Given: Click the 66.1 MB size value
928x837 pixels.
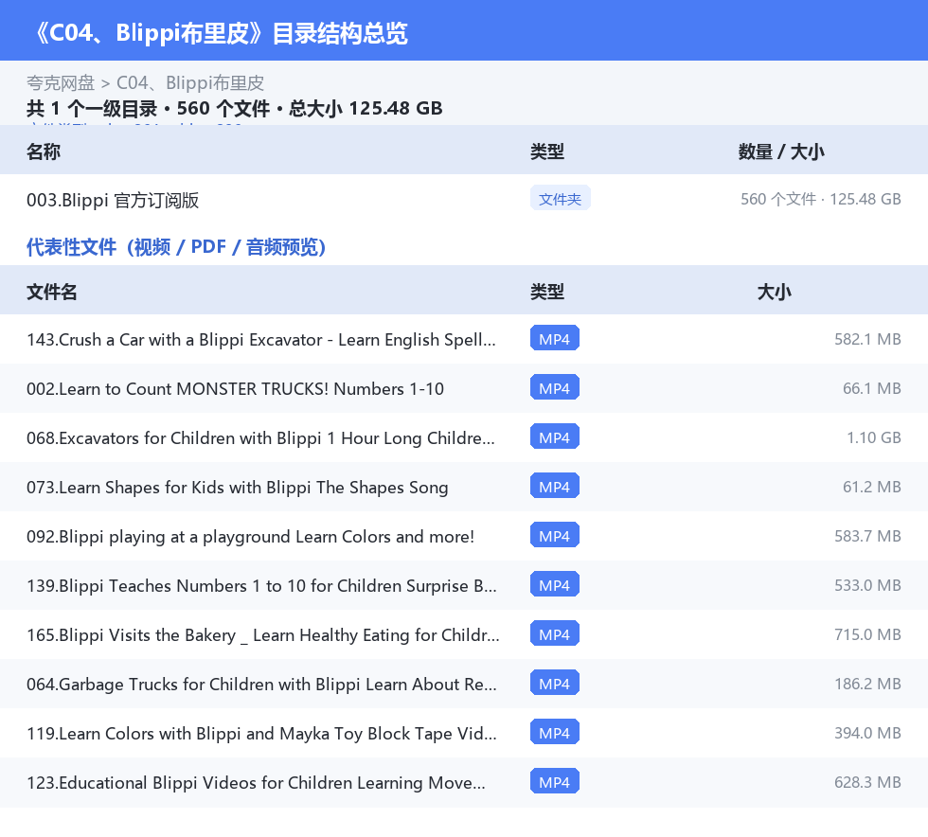Looking at the screenshot, I should click(x=872, y=388).
